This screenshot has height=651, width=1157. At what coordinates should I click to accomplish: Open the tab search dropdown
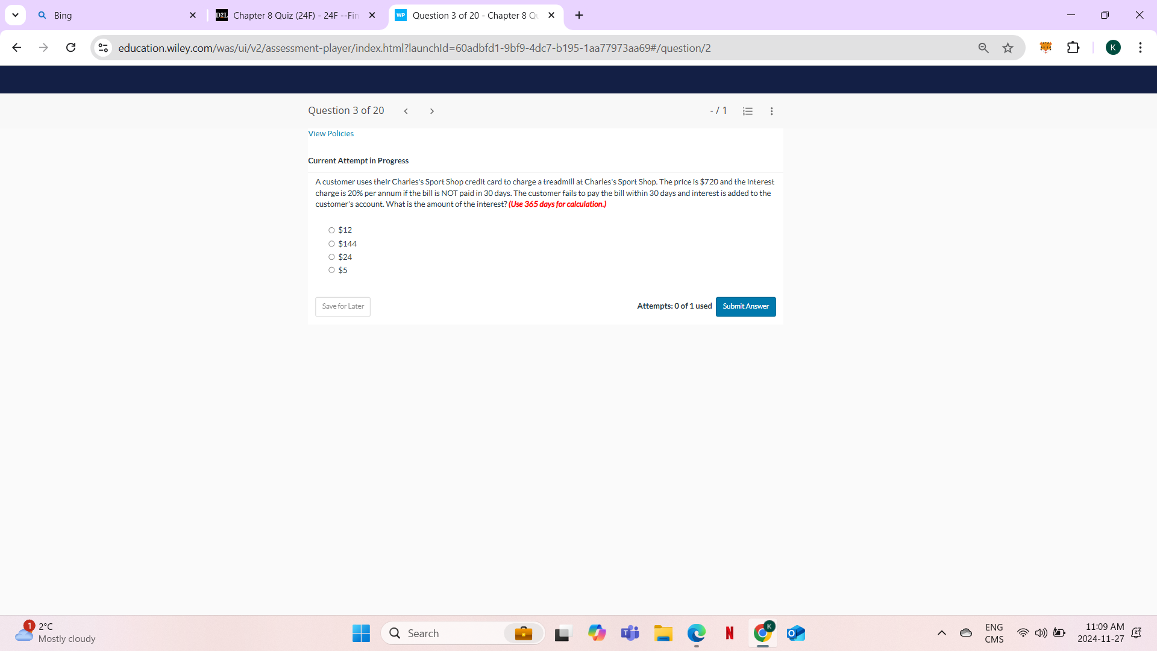(15, 15)
